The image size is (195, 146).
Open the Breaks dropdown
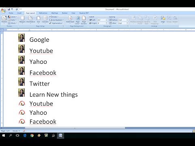[x=54, y=17]
